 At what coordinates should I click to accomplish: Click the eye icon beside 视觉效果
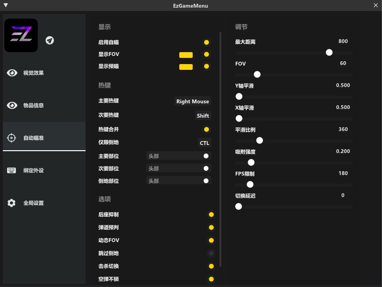12,73
